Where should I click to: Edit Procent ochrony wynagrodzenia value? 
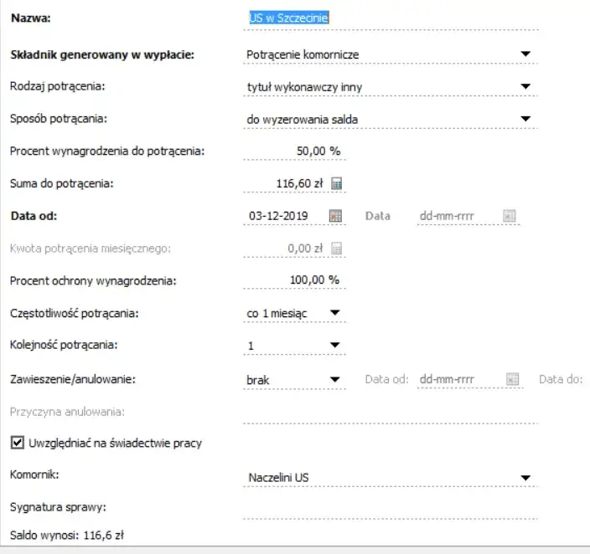(293, 280)
